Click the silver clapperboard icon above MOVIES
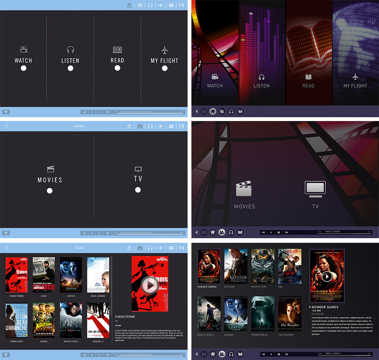The height and width of the screenshot is (360, 379). 244,189
